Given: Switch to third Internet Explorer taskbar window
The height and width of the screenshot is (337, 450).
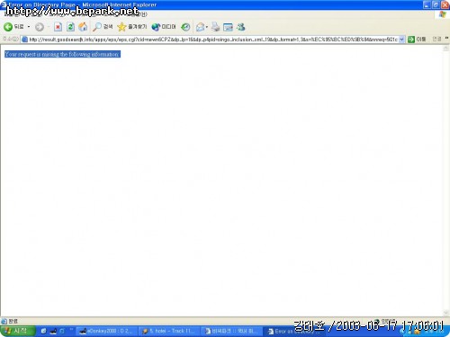Looking at the screenshot, I should (232, 331).
